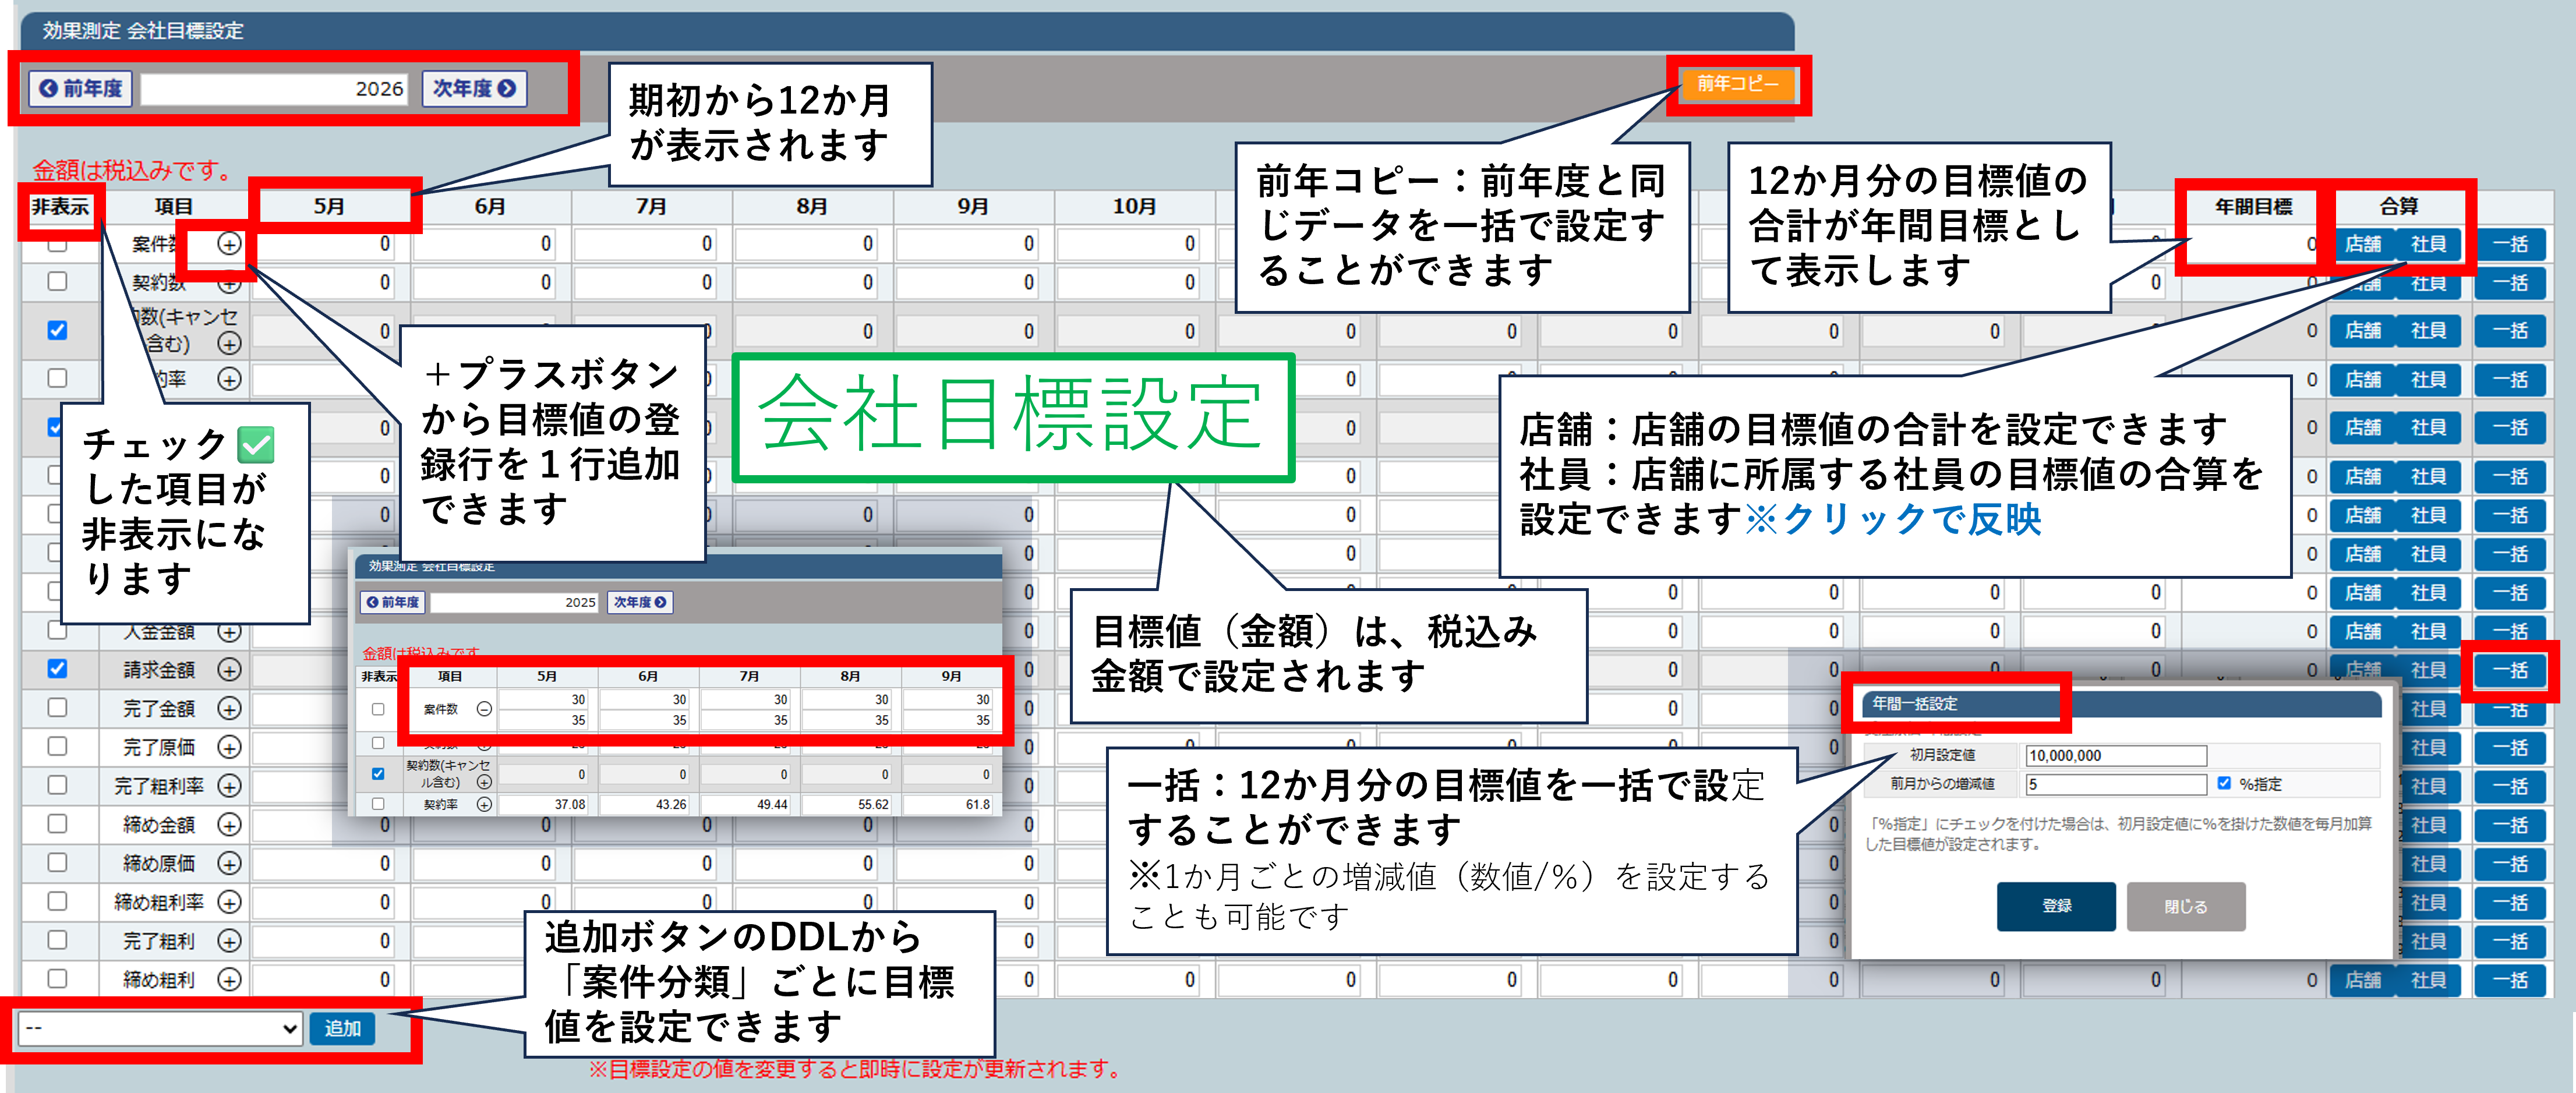Go to previous year with 前年度
2576x1093 pixels.
click(81, 89)
